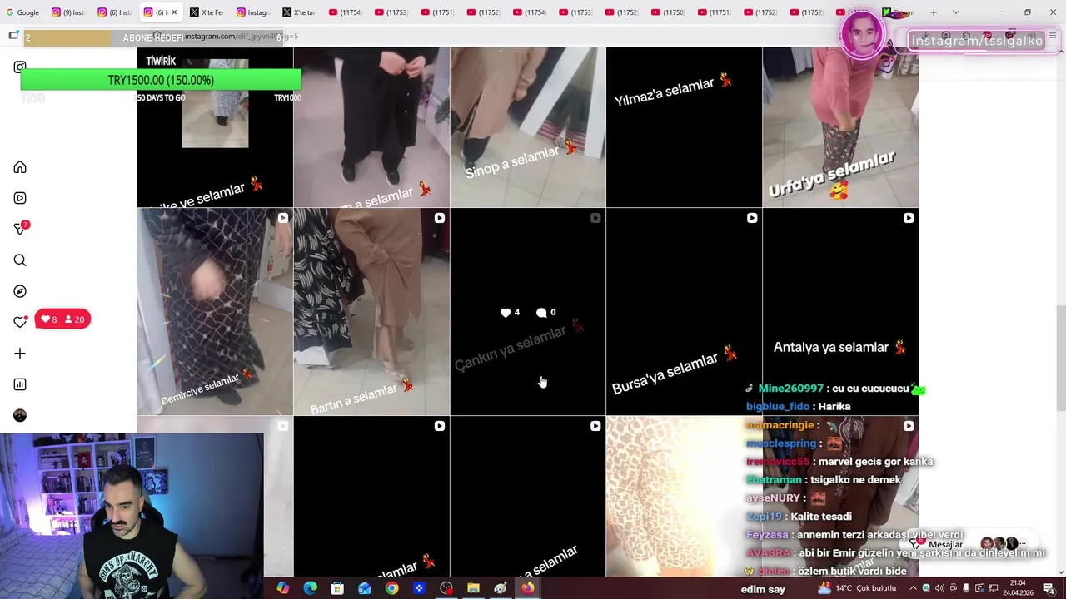Open Copilot from the taskbar
The height and width of the screenshot is (599, 1066).
(x=283, y=588)
